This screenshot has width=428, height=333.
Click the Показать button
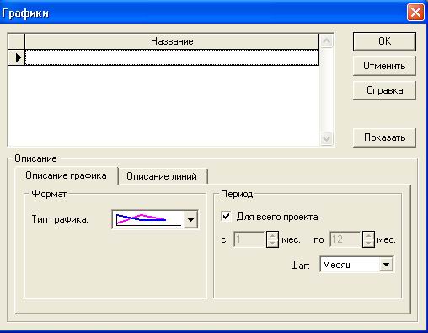click(x=384, y=137)
